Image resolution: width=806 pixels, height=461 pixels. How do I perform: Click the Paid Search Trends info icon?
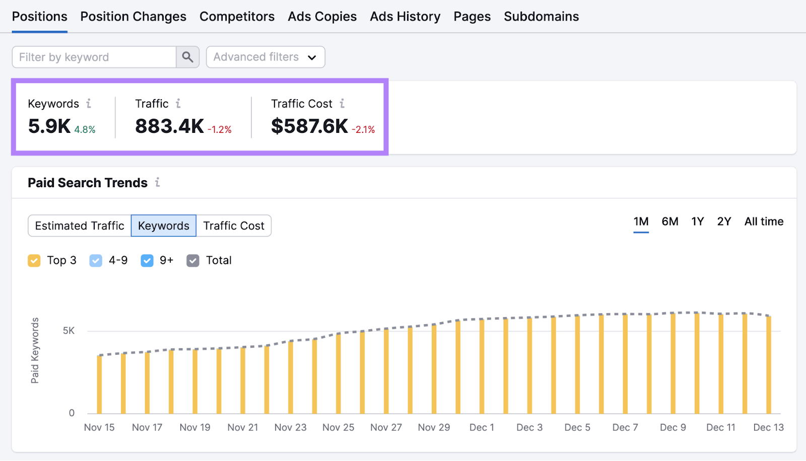click(x=157, y=183)
